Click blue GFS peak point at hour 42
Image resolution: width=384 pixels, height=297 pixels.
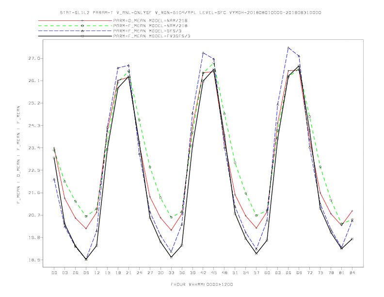[203, 53]
